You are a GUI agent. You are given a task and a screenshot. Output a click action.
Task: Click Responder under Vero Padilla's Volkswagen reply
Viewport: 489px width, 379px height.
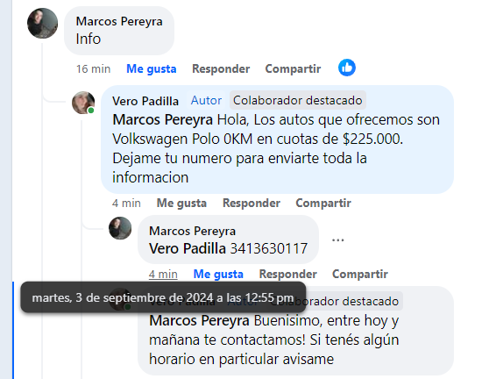click(x=252, y=203)
